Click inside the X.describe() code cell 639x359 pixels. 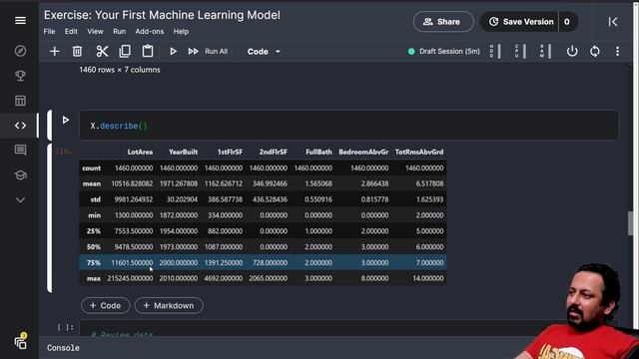[x=349, y=126]
